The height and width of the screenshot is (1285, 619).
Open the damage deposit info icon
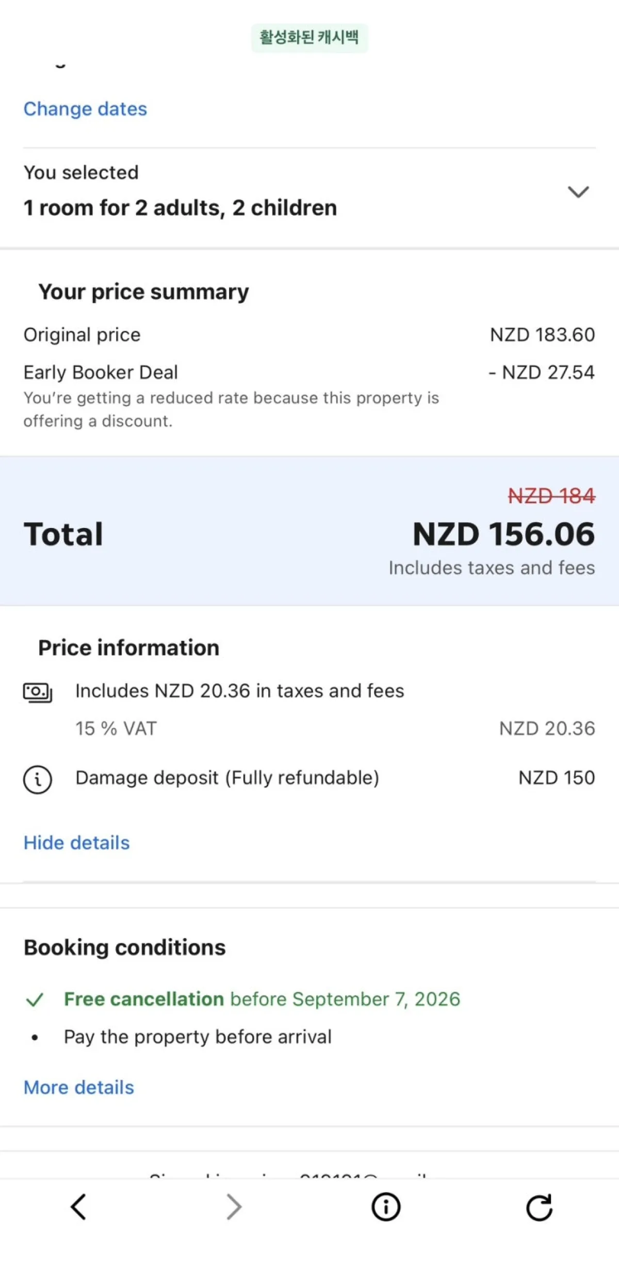37,779
